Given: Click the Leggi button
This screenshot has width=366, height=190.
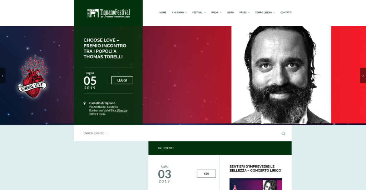Looking at the screenshot, I should pyautogui.click(x=122, y=80).
